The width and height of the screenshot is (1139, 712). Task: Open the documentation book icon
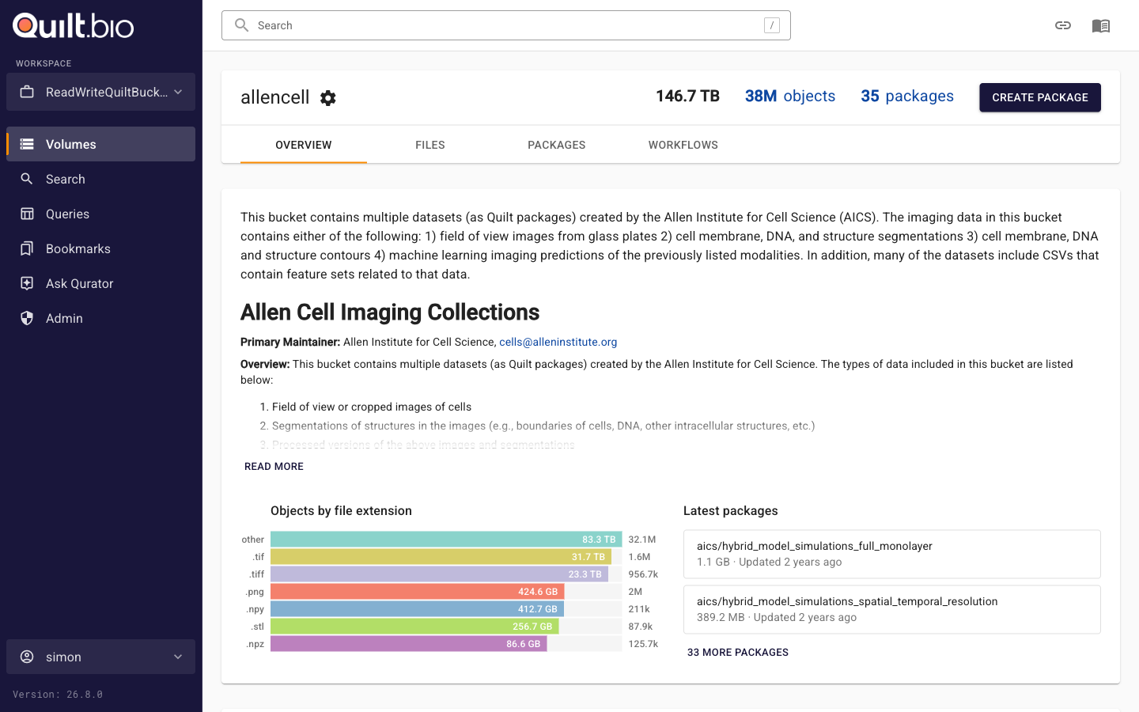click(1101, 25)
